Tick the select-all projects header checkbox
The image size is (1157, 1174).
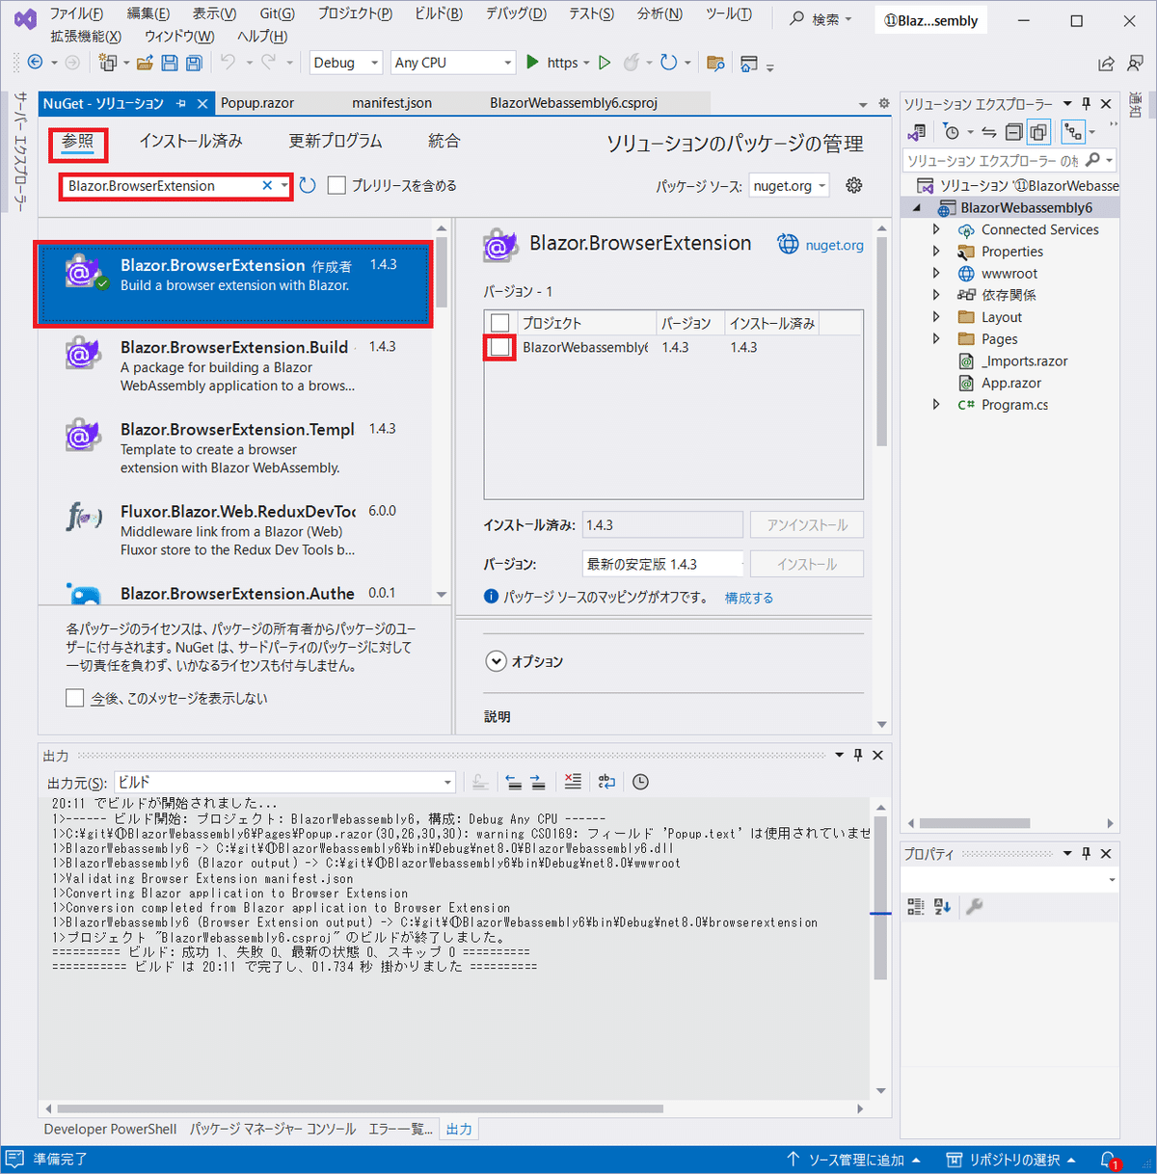[x=499, y=323]
